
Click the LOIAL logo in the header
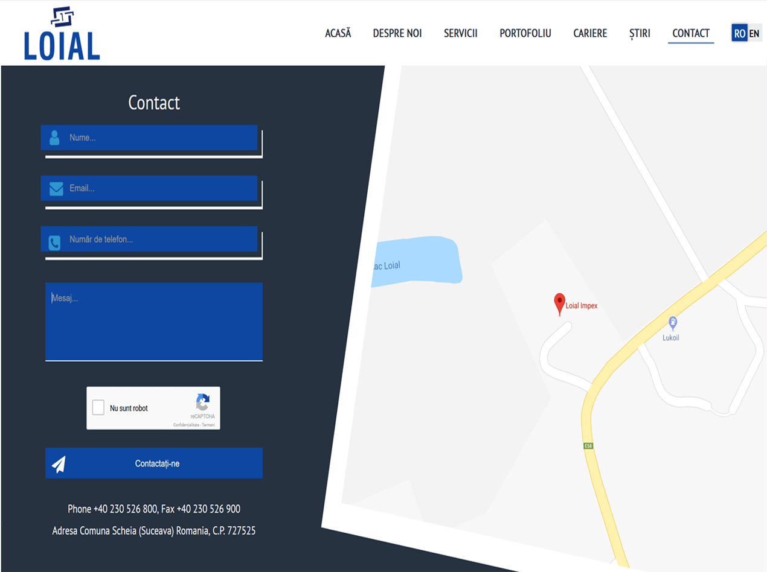pyautogui.click(x=62, y=34)
